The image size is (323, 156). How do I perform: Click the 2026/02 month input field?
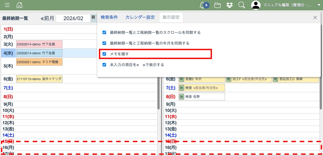[x=73, y=18]
